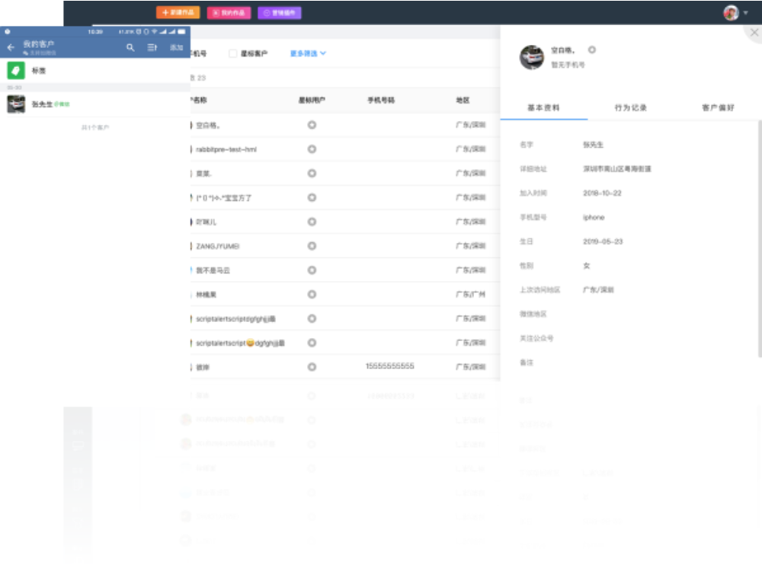762x587 pixels.
Task: Click the 星标用户 column header
Action: [312, 100]
